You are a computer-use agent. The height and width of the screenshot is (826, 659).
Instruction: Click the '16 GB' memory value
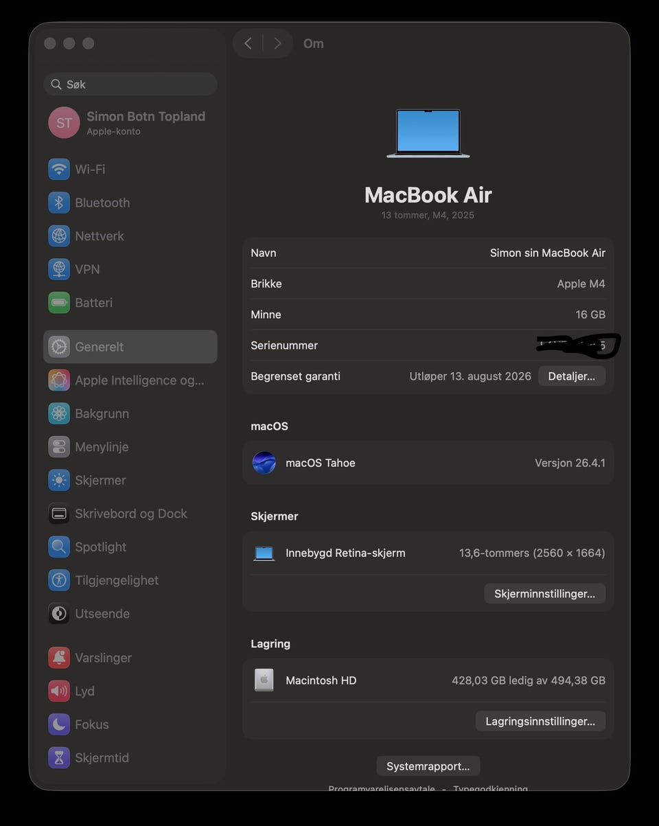click(x=590, y=314)
